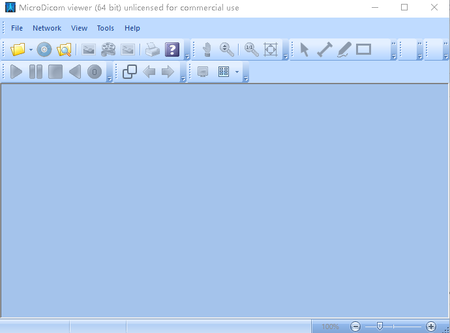Screen dimensions: 450x333
Task: Maximize the MicroDicom window
Action: (x=404, y=7)
